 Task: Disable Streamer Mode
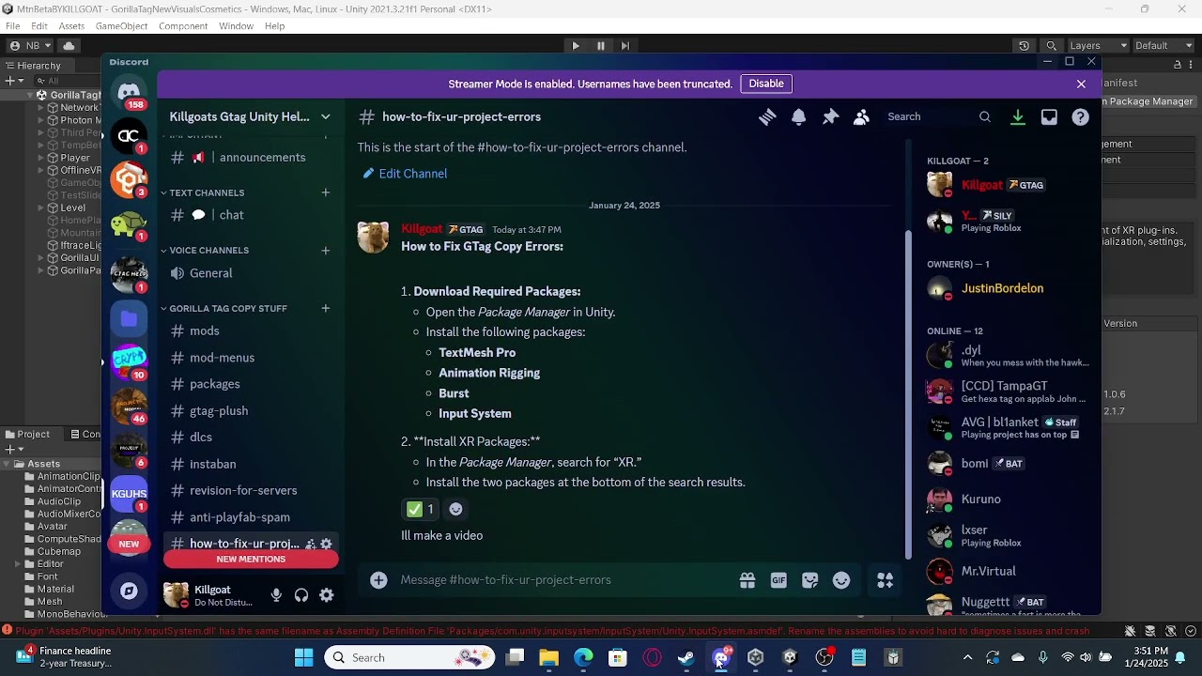766,84
